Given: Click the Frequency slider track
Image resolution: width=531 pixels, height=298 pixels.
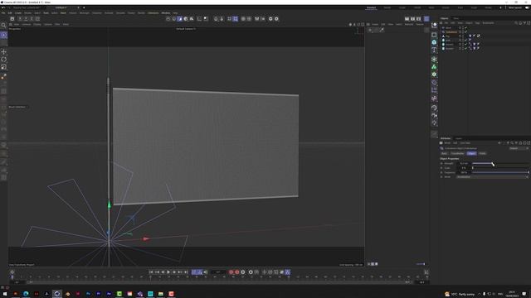Looking at the screenshot, I should tap(500, 172).
